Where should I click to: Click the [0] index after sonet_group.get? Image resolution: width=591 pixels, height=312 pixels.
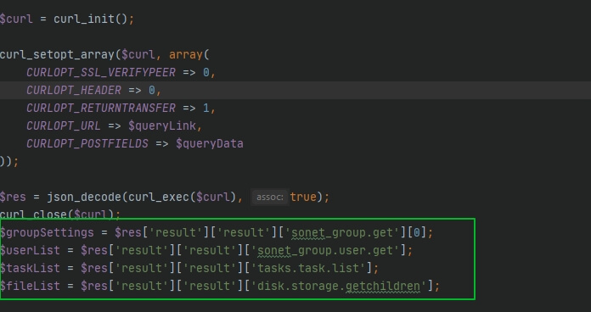click(416, 232)
